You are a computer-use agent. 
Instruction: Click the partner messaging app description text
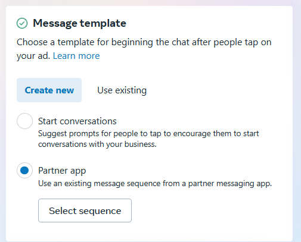(x=155, y=184)
